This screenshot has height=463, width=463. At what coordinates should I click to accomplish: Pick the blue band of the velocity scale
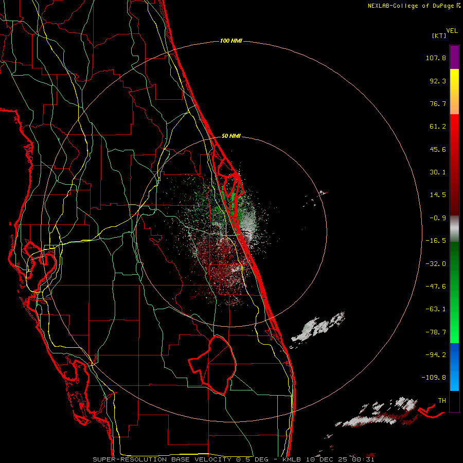(x=454, y=367)
